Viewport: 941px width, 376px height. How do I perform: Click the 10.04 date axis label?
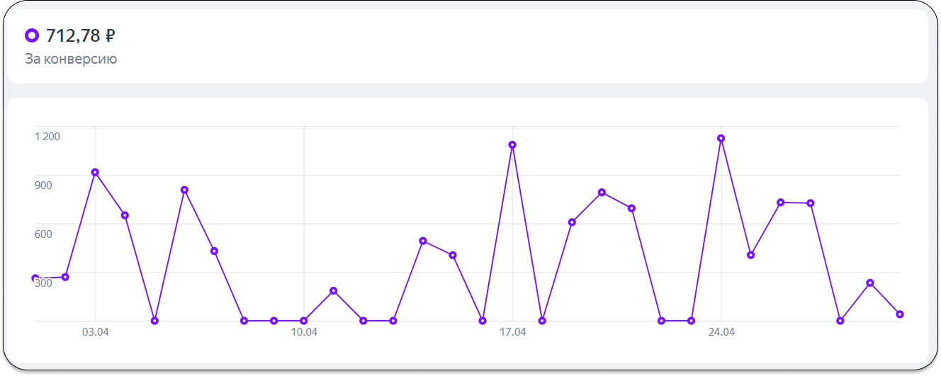point(303,332)
